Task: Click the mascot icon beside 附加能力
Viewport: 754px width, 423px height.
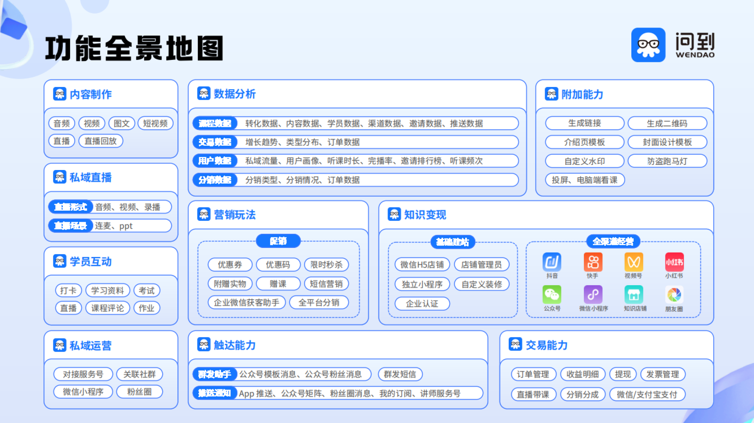Action: pos(551,94)
